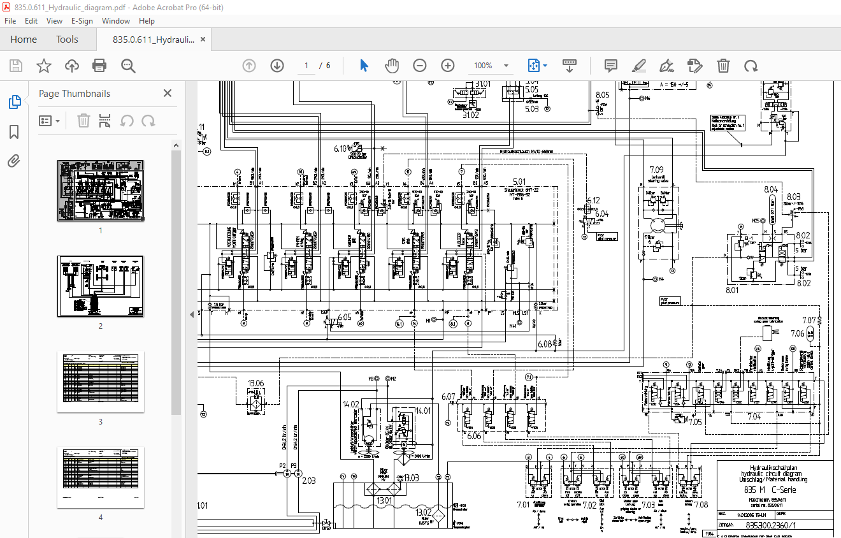Open Page Thumbnails sidebar icon
841x538 pixels.
14,102
